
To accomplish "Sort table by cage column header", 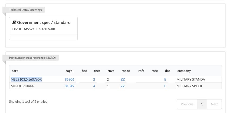I will [69, 71].
